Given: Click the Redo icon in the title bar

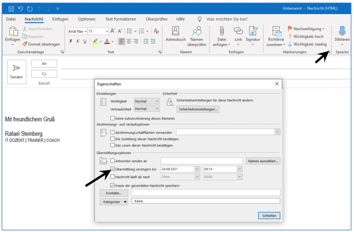Looking at the screenshot, I should [30, 9].
